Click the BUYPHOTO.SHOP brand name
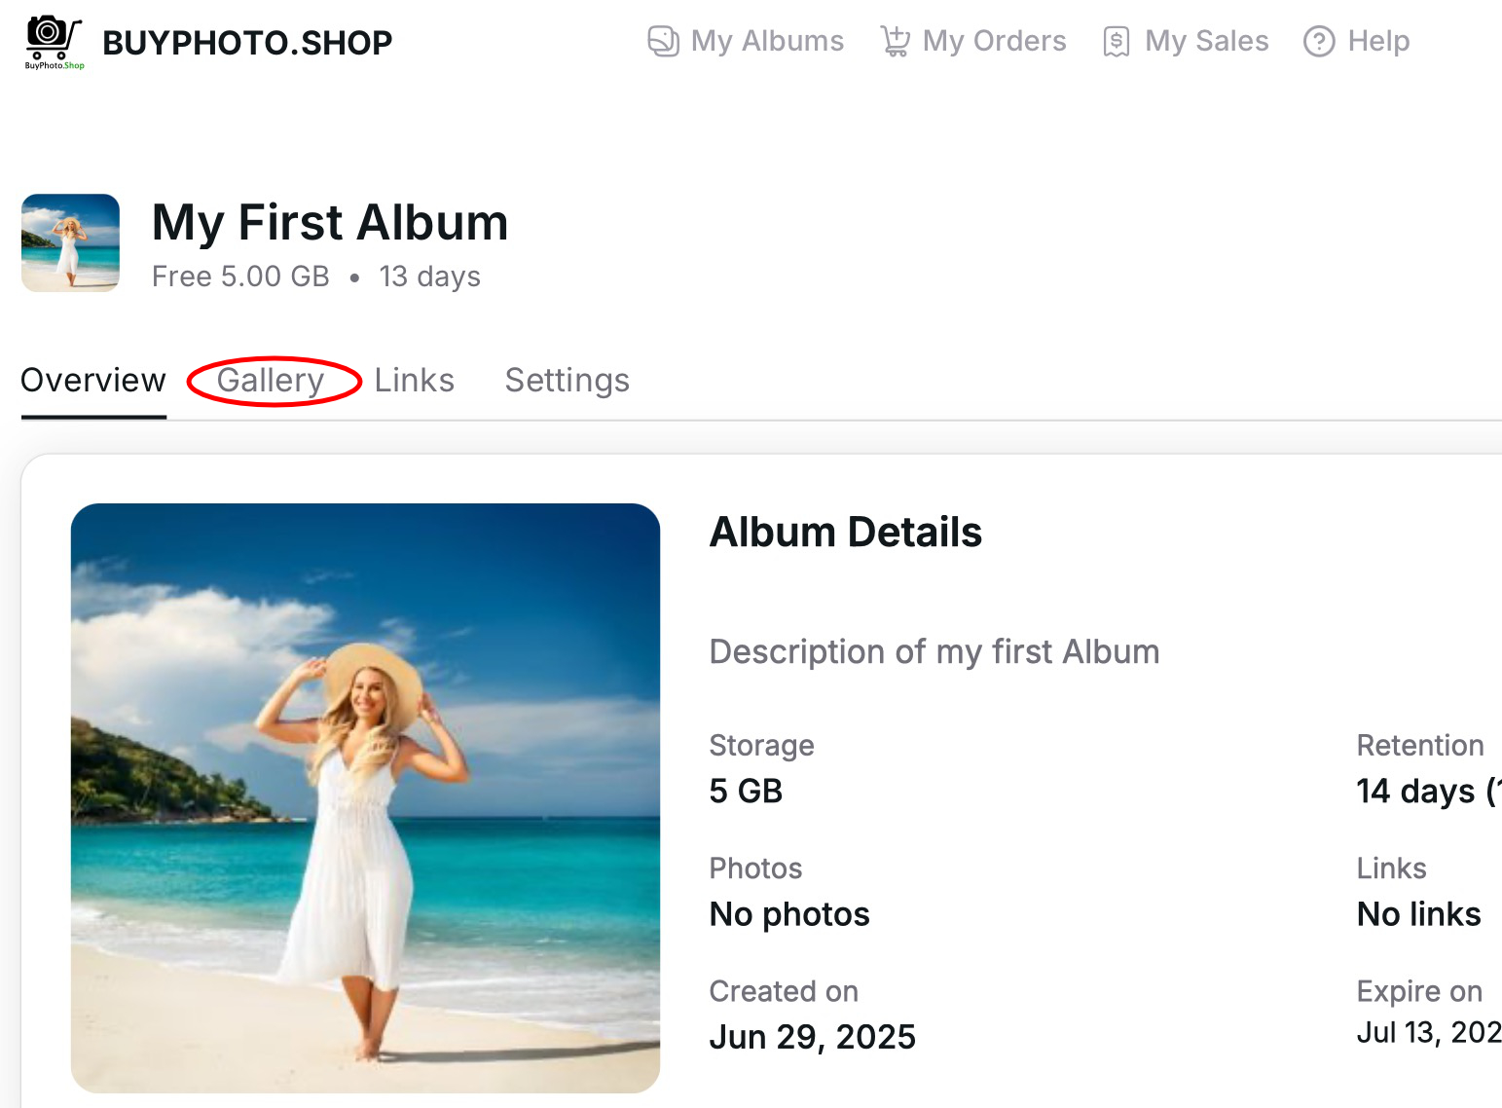1502x1108 pixels. pos(247,43)
